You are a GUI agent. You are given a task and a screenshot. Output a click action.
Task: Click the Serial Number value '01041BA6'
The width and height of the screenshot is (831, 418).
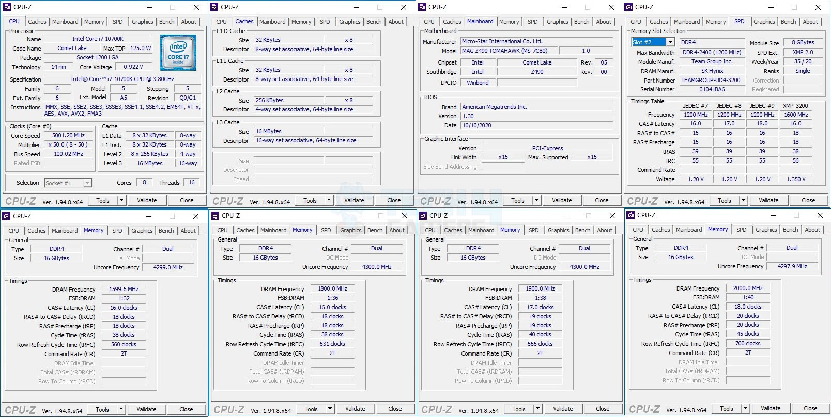click(712, 89)
